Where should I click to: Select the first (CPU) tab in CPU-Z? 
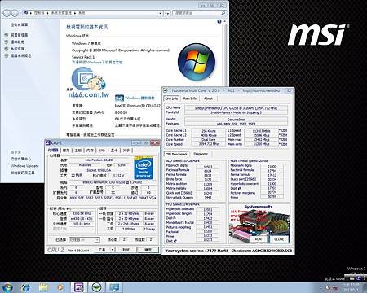tap(53, 150)
